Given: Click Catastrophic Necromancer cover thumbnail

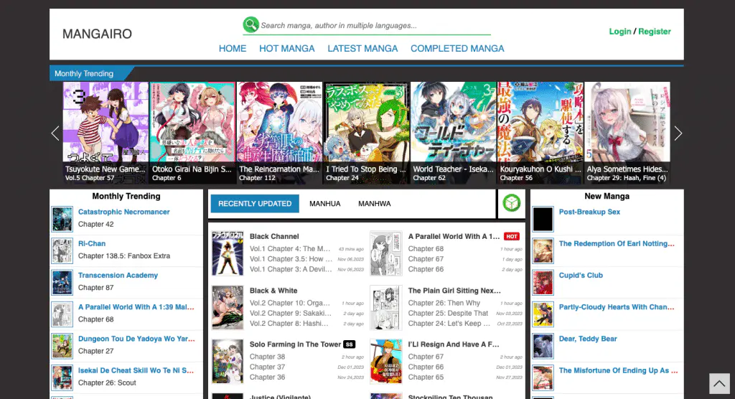Looking at the screenshot, I should point(62,219).
